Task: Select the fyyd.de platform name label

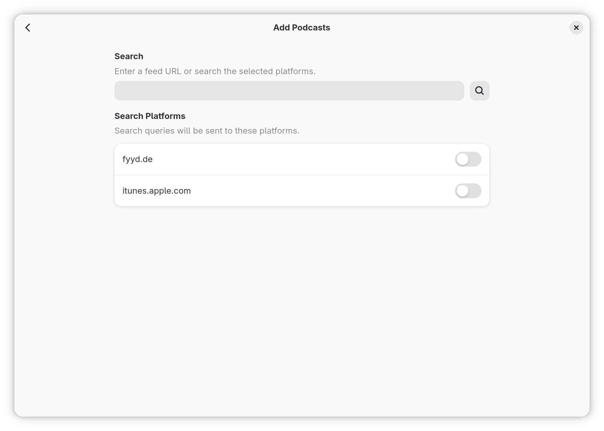Action: click(137, 159)
